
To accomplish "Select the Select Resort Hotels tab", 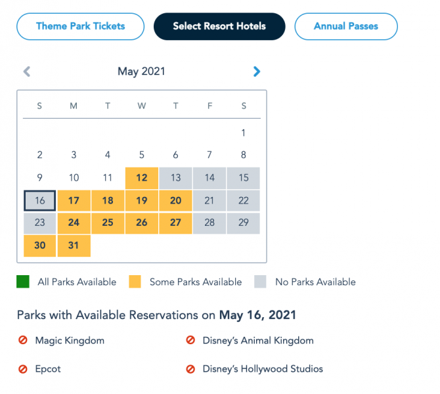I will click(219, 27).
